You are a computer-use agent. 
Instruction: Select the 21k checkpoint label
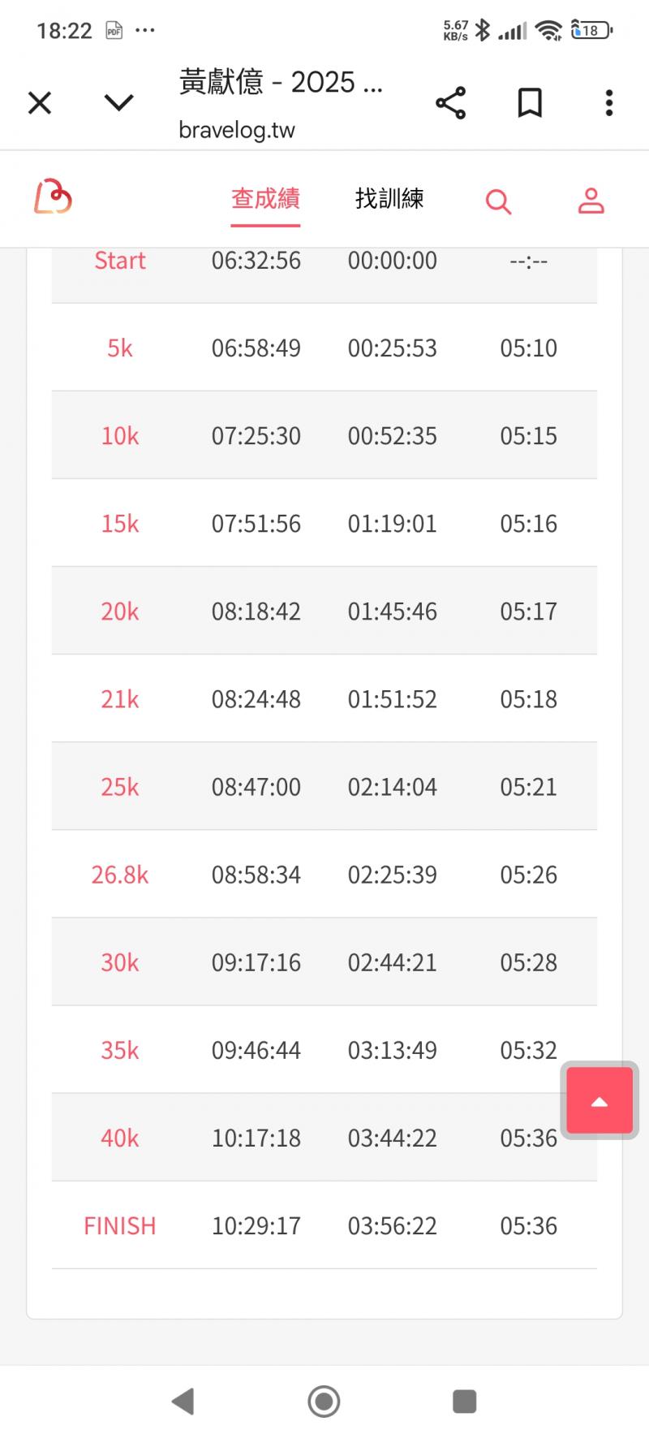[x=120, y=699]
